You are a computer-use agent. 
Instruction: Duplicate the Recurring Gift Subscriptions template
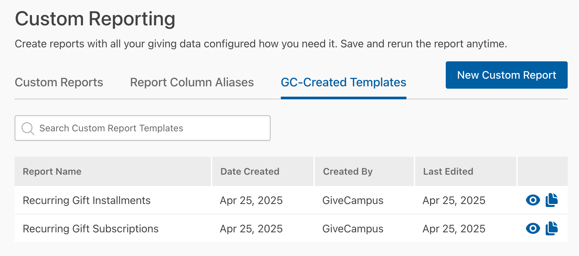point(552,228)
